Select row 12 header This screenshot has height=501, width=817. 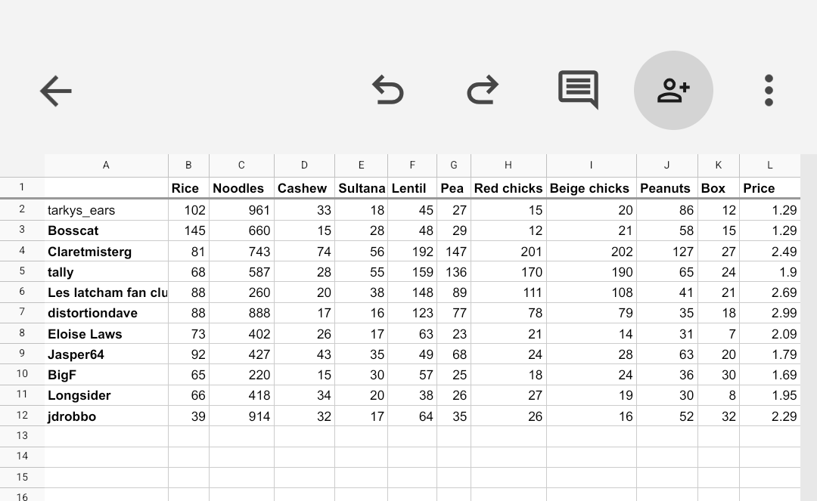pyautogui.click(x=22, y=416)
